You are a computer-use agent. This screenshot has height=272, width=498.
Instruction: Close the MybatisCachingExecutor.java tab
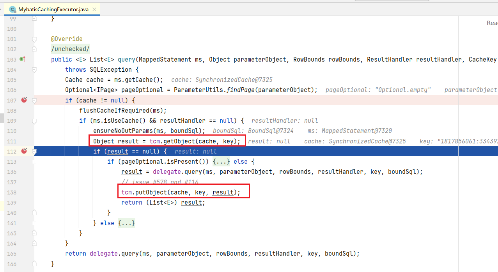94,9
